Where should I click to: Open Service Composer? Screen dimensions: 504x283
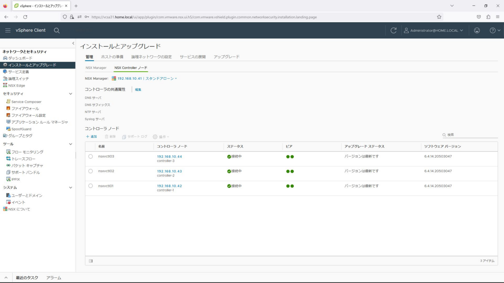[26, 101]
